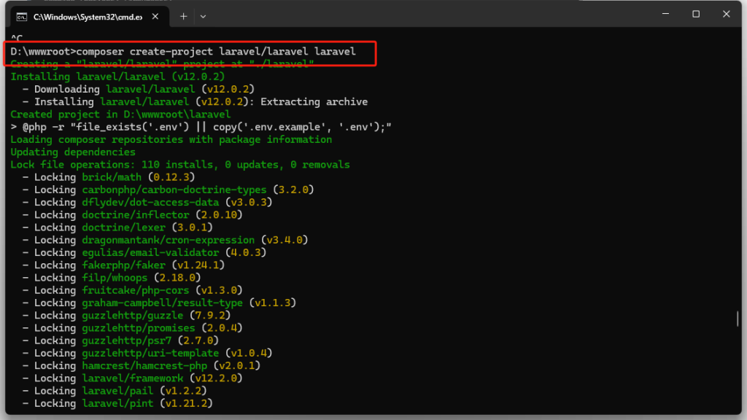Image resolution: width=747 pixels, height=420 pixels.
Task: Close the cmd.exe terminal tab
Action: [155, 17]
